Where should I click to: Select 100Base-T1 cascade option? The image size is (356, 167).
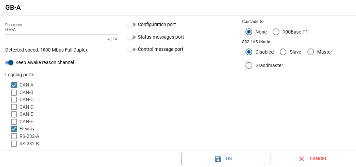(276, 32)
